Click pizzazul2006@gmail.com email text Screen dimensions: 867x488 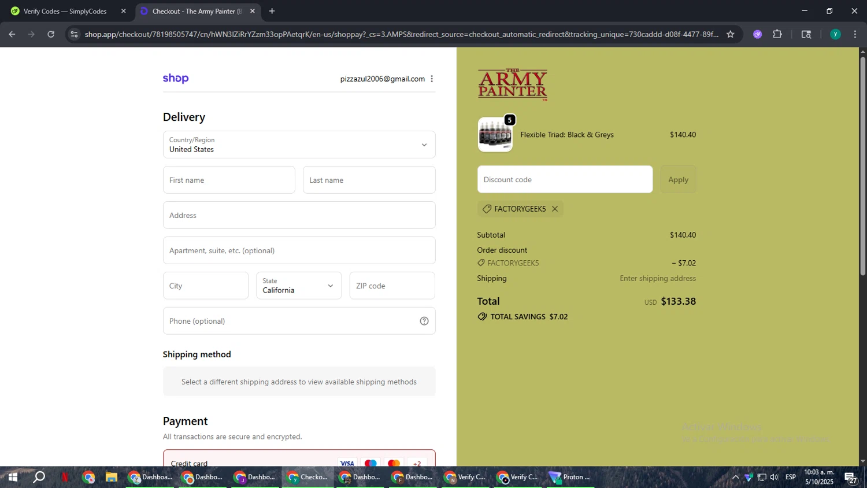point(382,79)
